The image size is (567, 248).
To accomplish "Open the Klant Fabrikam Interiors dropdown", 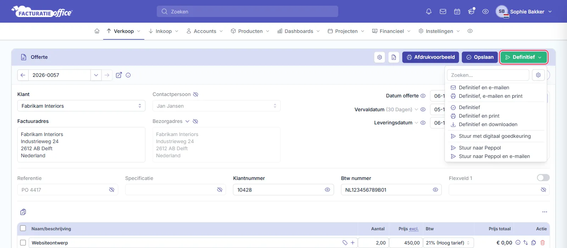I will 81,106.
